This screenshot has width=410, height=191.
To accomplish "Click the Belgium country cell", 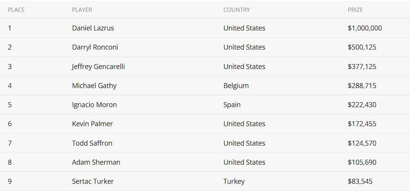I will click(236, 85).
